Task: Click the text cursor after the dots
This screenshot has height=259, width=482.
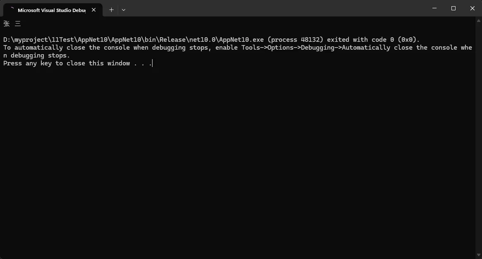Action: [153, 63]
